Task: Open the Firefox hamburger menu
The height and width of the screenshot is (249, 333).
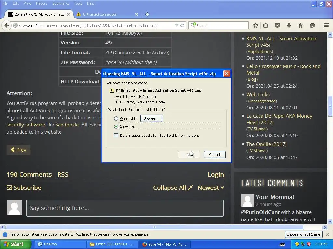Action: (x=326, y=25)
